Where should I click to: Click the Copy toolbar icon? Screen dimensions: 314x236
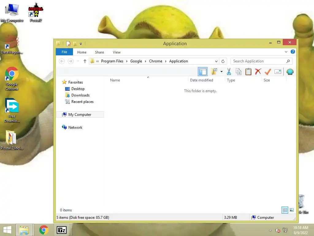(x=238, y=72)
